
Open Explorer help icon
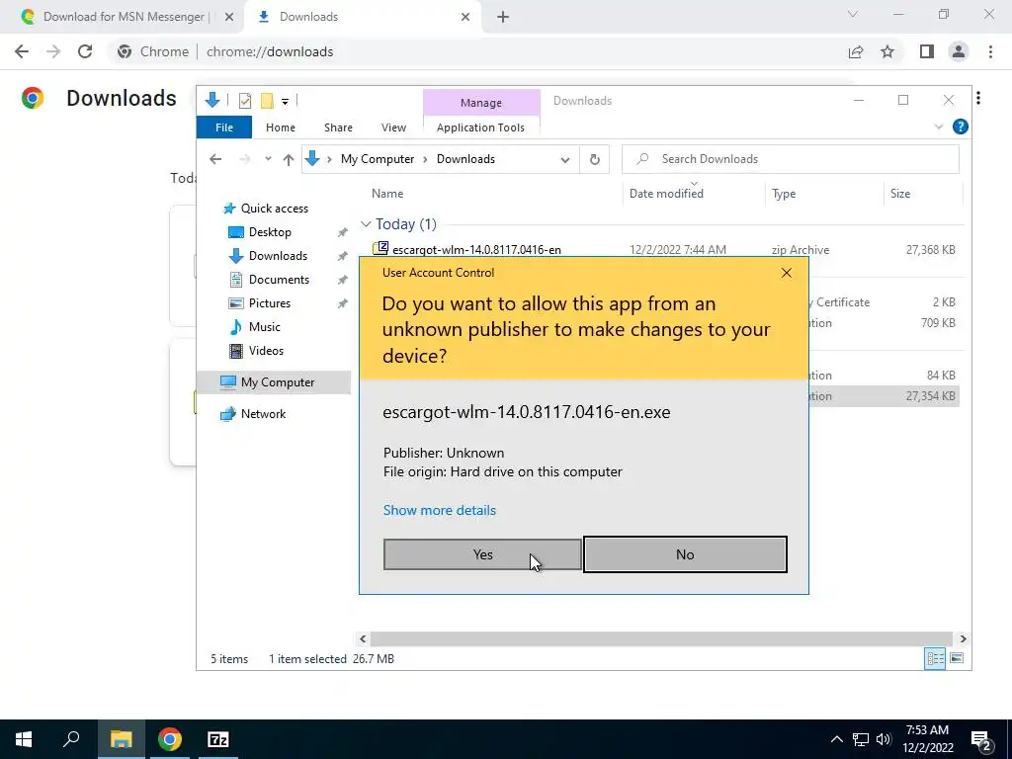pos(960,126)
